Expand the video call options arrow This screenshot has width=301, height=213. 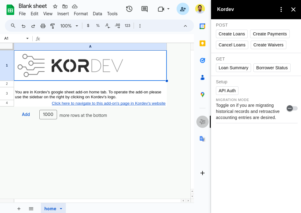coord(168,9)
